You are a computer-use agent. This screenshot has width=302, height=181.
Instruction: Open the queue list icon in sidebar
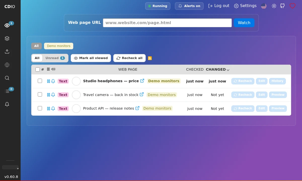pyautogui.click(x=7, y=91)
